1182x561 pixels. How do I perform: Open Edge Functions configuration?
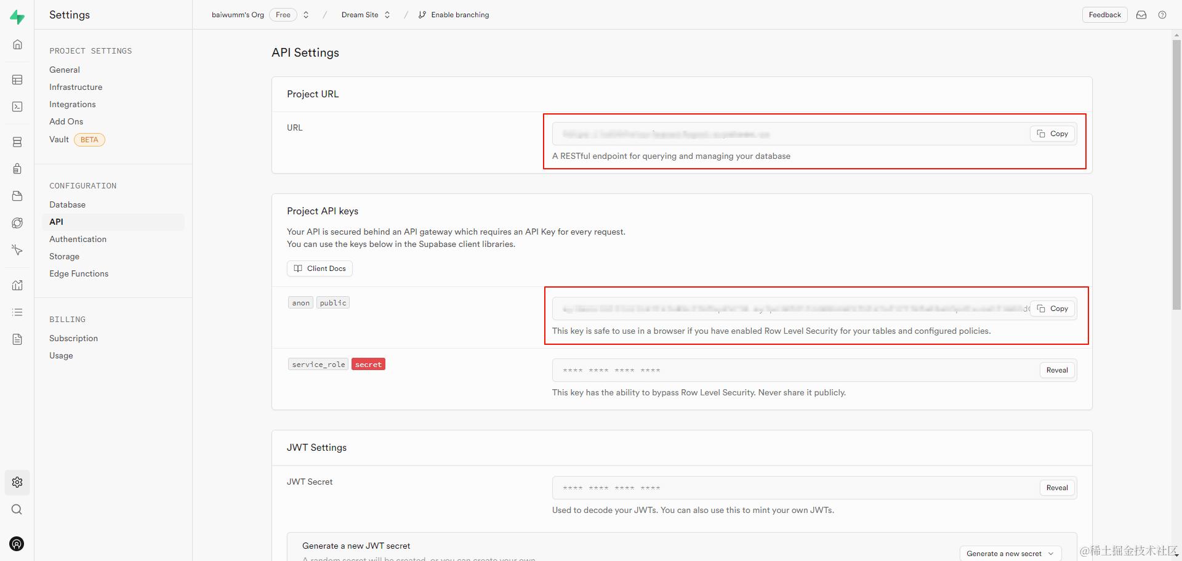[79, 273]
